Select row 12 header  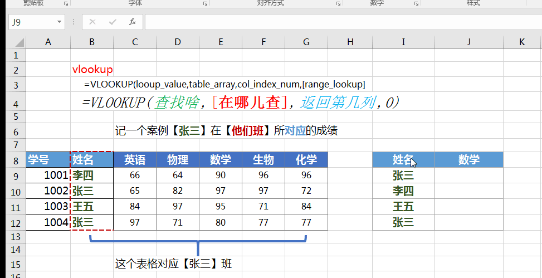pos(15,223)
